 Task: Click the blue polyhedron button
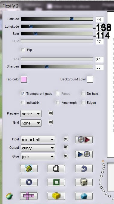pyautogui.click(x=84, y=196)
